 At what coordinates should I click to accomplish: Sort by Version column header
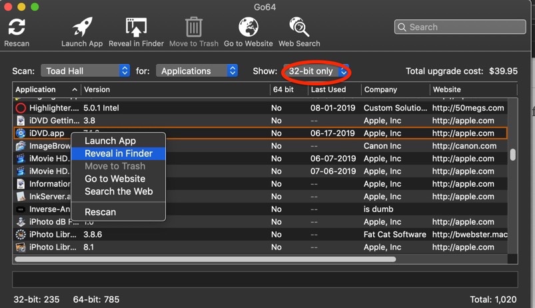tap(175, 89)
